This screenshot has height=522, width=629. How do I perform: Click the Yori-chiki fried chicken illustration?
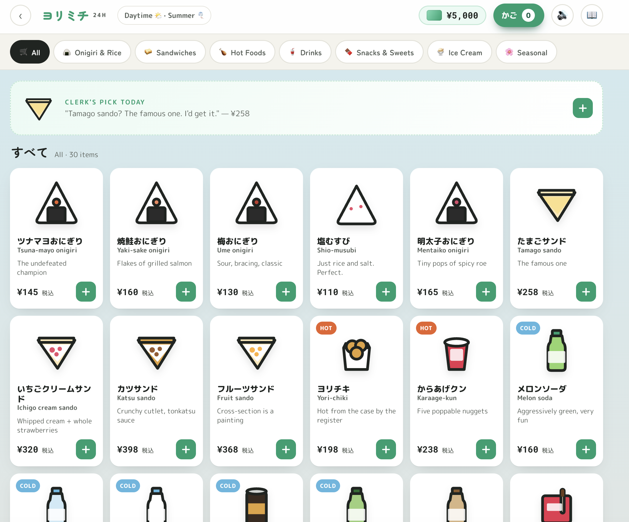(357, 355)
